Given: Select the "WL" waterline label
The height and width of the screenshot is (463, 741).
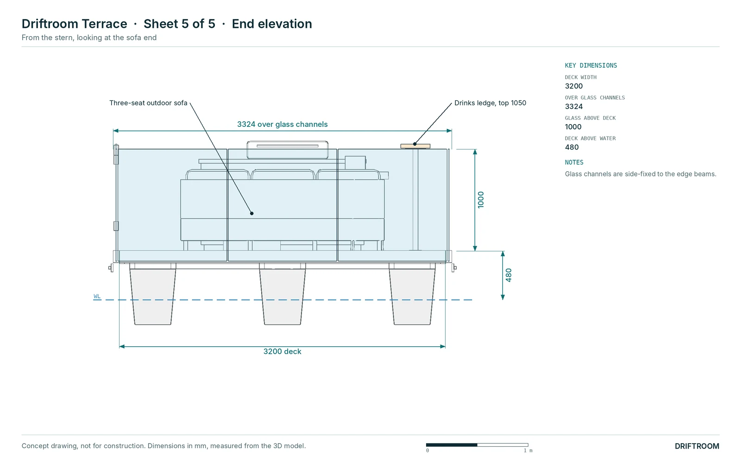Looking at the screenshot, I should (x=97, y=296).
